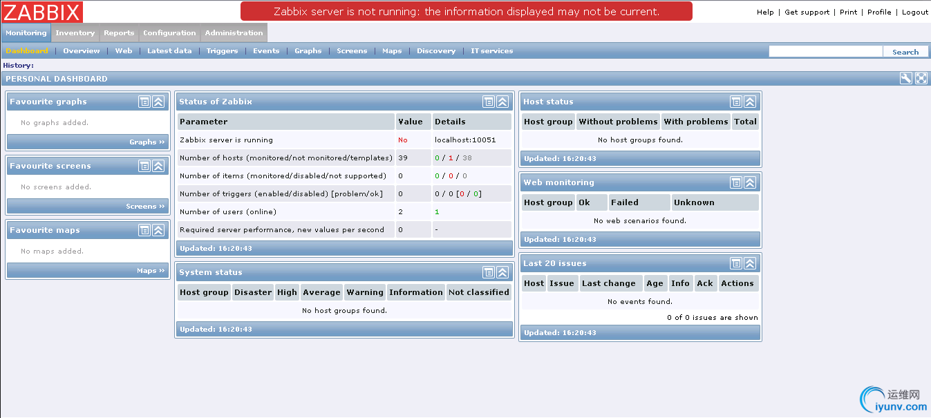This screenshot has height=418, width=931.
Task: Open the Overview submenu item
Action: 82,51
